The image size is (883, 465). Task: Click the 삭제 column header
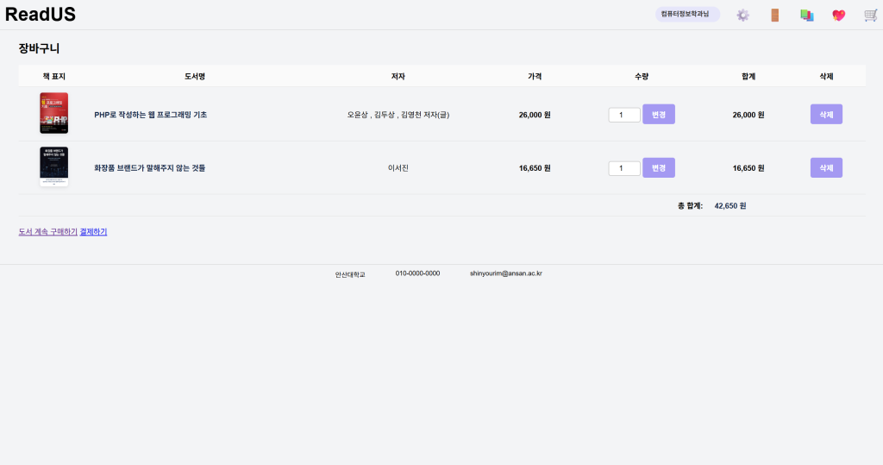pyautogui.click(x=826, y=76)
